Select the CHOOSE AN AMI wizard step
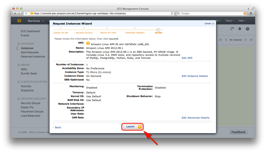This screenshot has width=266, height=153. click(61, 33)
